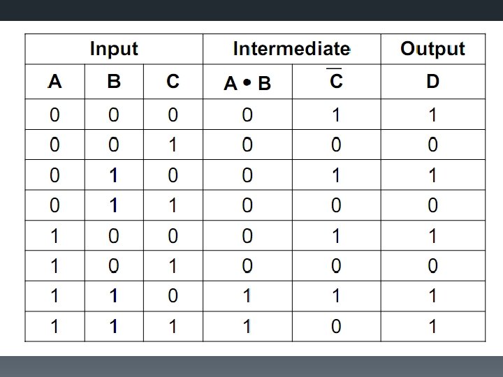The width and height of the screenshot is (503, 377).
Task: Click the bold B value in the third data row
Action: pos(114,175)
